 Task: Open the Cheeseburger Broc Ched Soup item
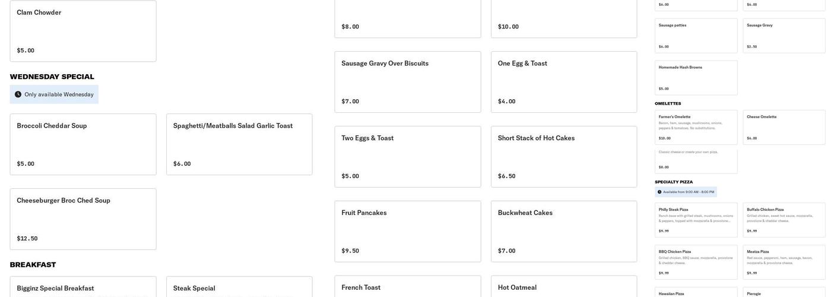coord(83,219)
